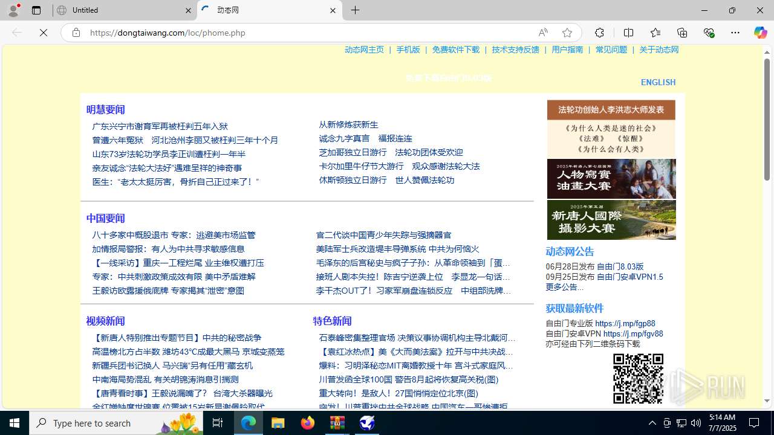
Task: Open the 特色新闻 section heading
Action: click(332, 321)
